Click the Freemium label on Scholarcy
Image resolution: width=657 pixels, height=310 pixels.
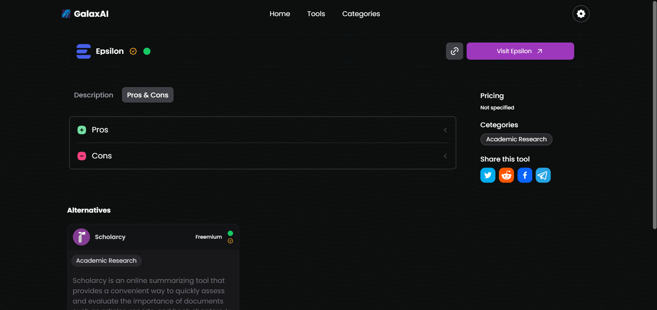pyautogui.click(x=209, y=237)
